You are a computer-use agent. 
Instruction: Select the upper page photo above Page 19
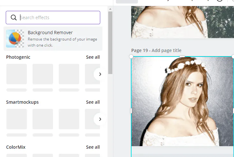183,22
